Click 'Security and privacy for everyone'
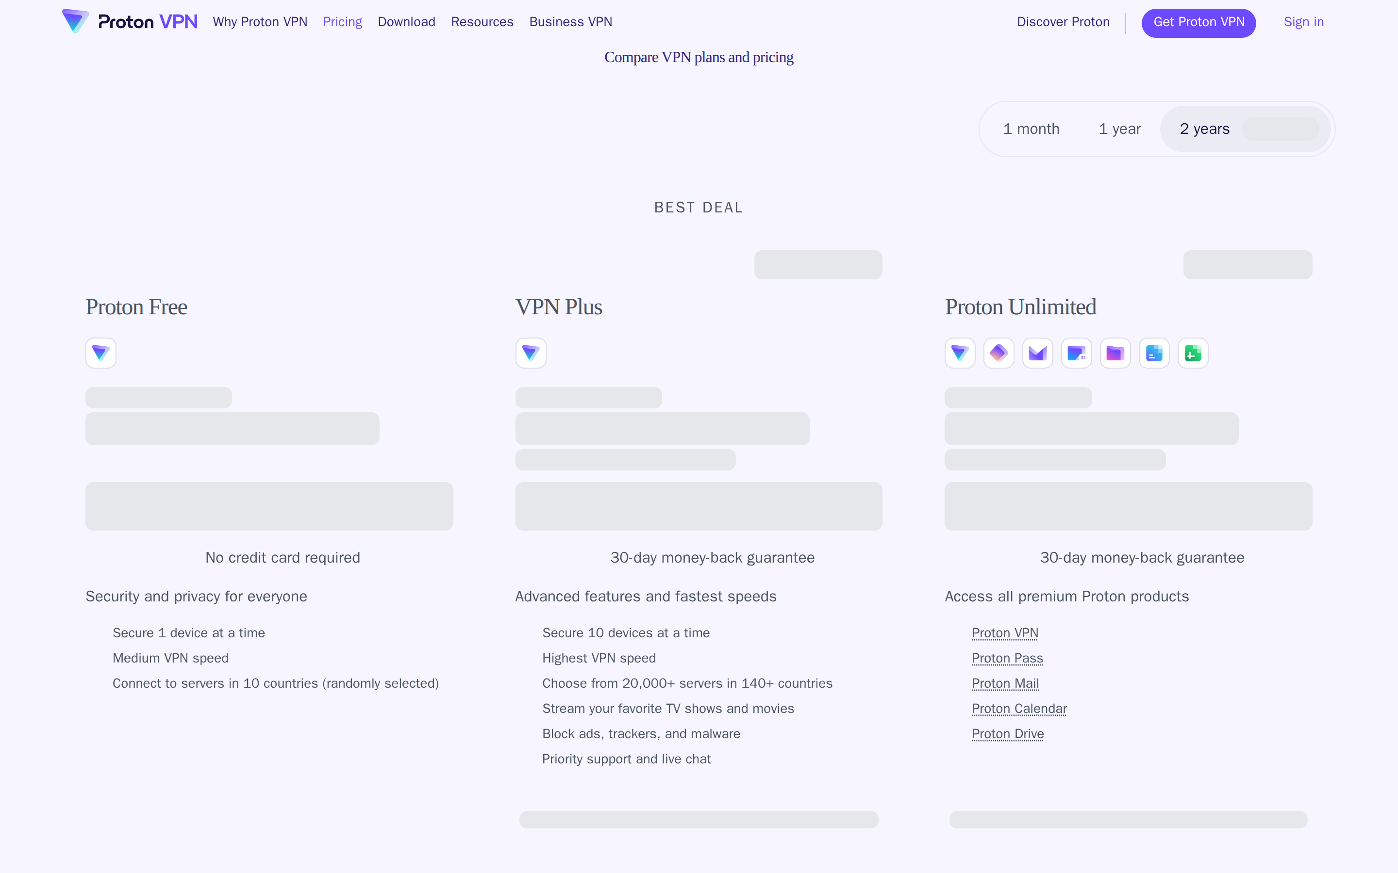The height and width of the screenshot is (873, 1398). coord(197,597)
